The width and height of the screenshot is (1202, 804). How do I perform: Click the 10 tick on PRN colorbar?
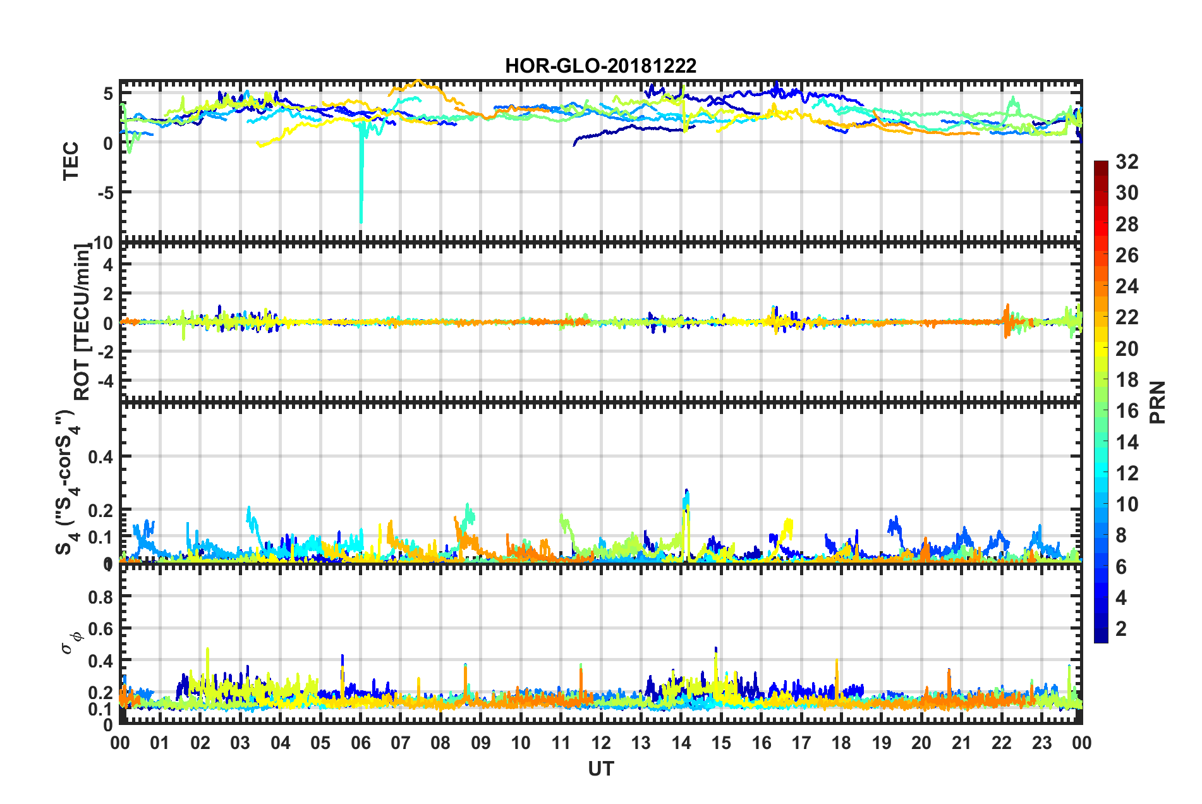[1127, 504]
